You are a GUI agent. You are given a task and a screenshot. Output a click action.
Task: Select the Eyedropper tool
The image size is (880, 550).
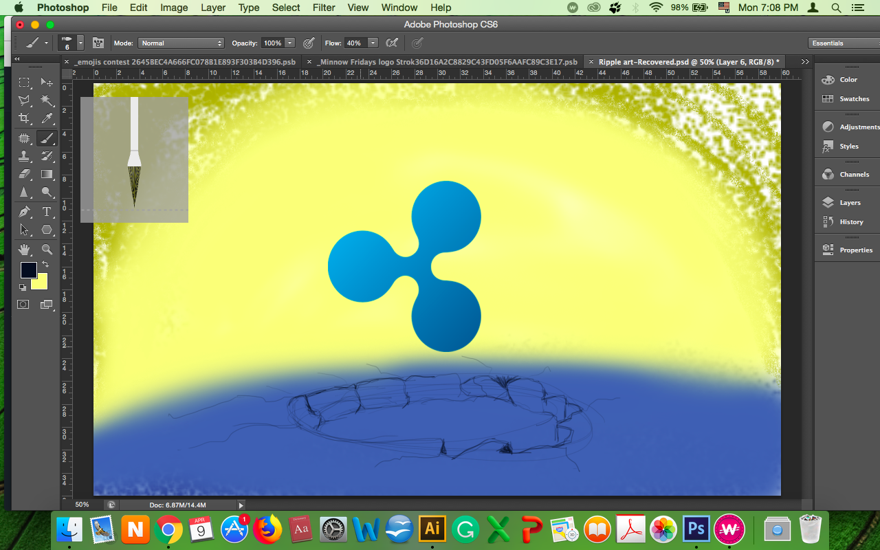click(x=47, y=119)
